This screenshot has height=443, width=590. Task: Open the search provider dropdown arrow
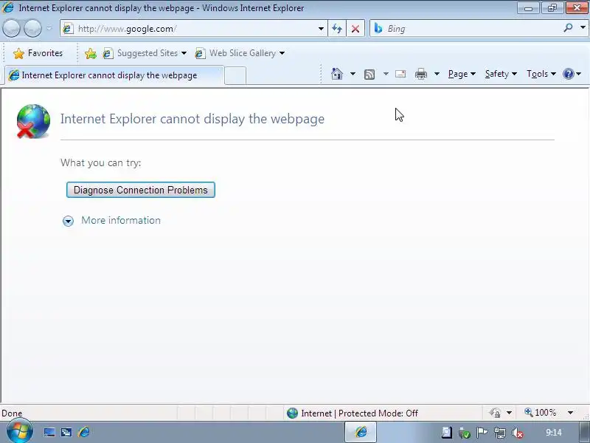click(x=583, y=28)
